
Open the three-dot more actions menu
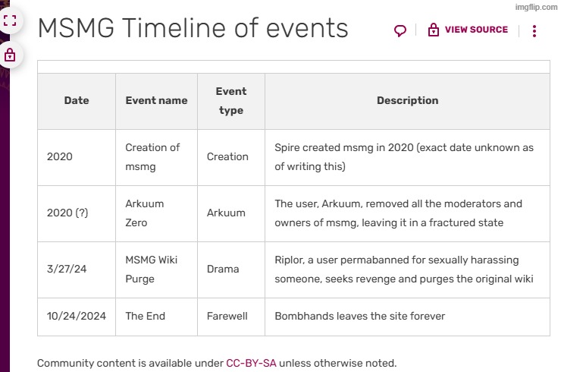tap(534, 31)
